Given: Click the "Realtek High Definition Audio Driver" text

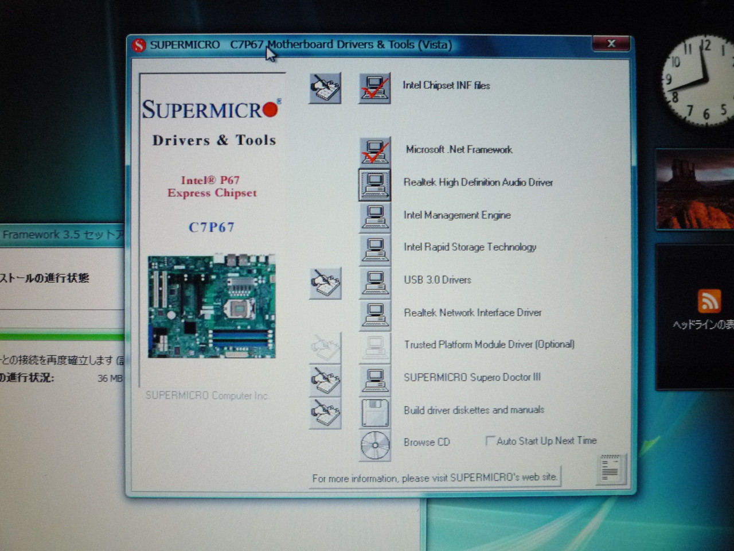Looking at the screenshot, I should [x=478, y=183].
